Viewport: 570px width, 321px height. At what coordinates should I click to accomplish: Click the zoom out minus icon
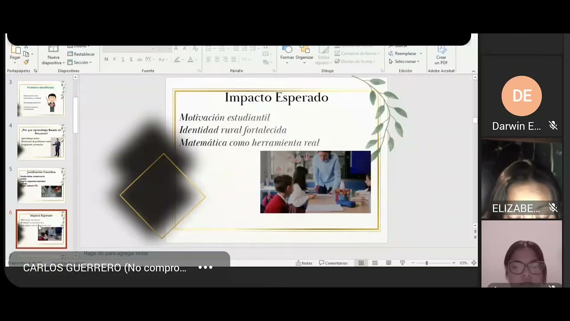point(413,263)
